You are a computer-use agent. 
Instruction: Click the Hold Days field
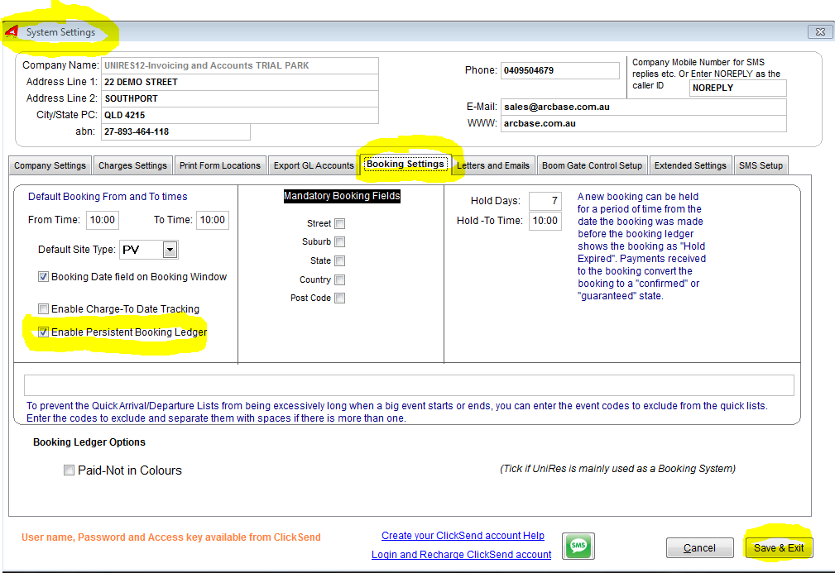(545, 201)
